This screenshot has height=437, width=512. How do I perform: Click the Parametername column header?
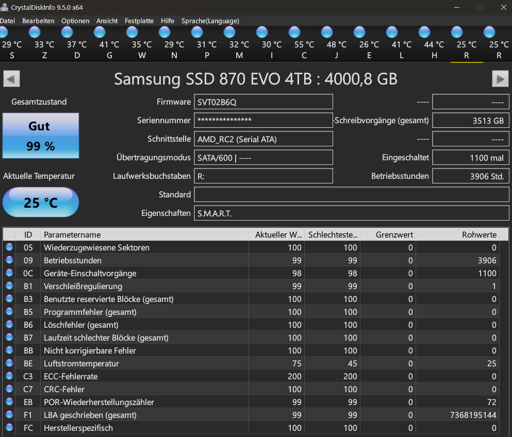pos(144,234)
